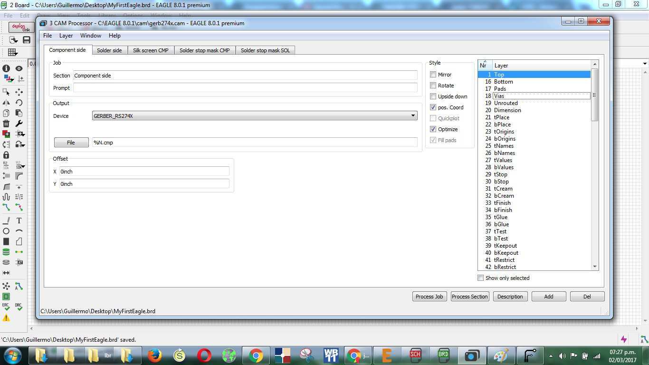The image size is (649, 365).
Task: Select the Ripup tool
Action: click(19, 207)
